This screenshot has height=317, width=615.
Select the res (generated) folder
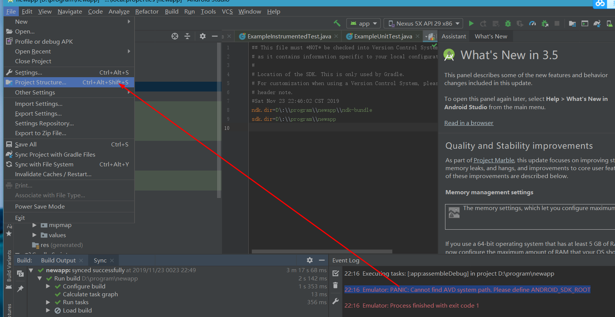click(x=57, y=245)
